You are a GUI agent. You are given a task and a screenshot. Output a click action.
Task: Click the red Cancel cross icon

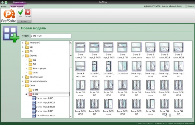coord(28,12)
